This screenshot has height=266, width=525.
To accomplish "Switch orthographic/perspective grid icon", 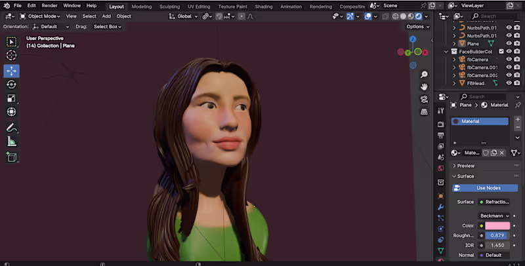I will coord(424,112).
